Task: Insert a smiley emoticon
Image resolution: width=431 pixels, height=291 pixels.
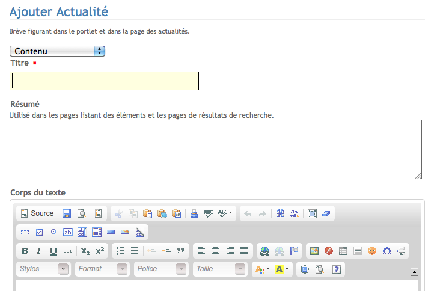Action: 372,251
